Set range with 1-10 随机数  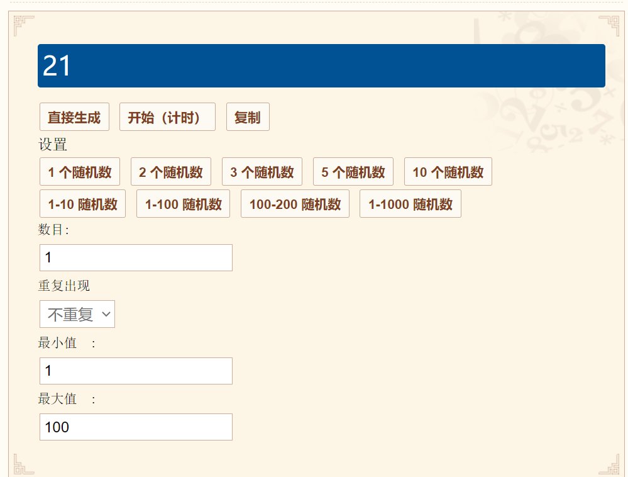[82, 204]
